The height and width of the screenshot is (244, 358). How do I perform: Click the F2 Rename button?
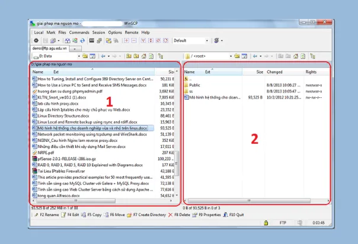pos(47,215)
